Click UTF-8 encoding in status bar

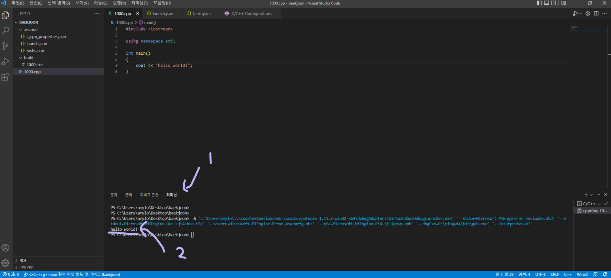(x=540, y=274)
